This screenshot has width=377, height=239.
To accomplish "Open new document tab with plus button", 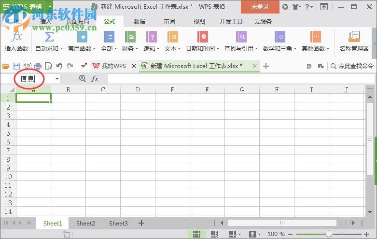I will (266, 66).
